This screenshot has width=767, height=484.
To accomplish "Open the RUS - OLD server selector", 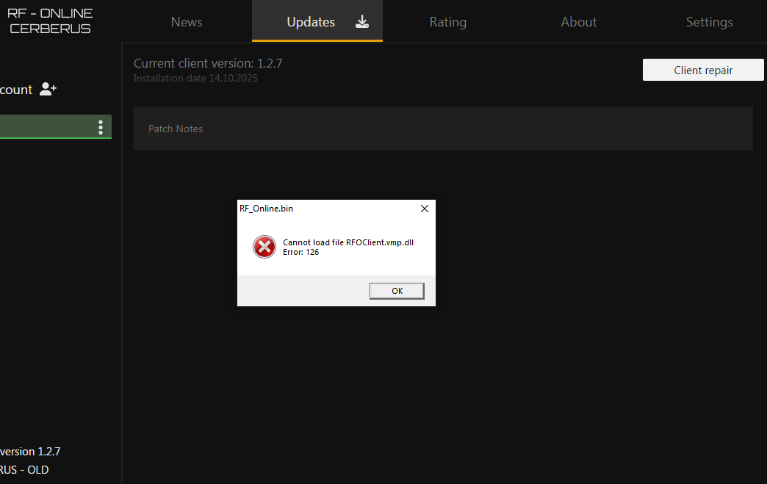I will [24, 469].
